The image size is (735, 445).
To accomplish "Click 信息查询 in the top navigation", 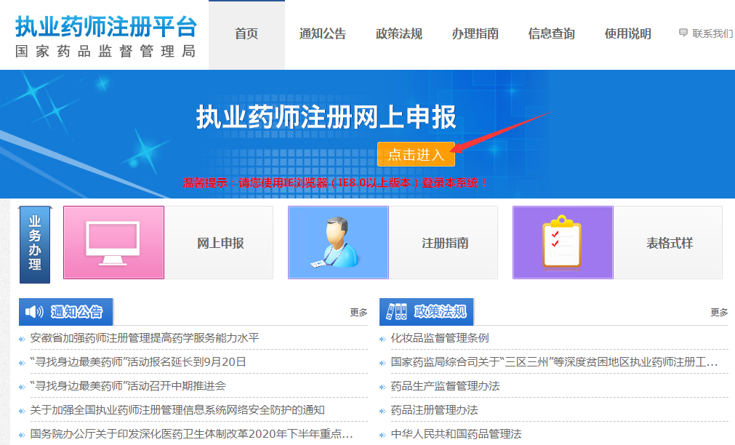I will pyautogui.click(x=550, y=33).
